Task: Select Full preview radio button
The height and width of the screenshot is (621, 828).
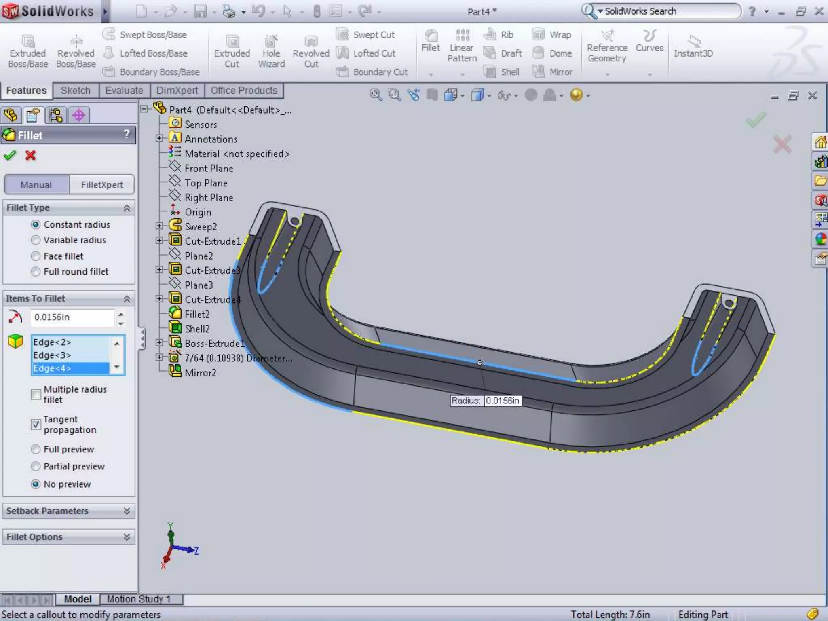Action: (x=36, y=449)
